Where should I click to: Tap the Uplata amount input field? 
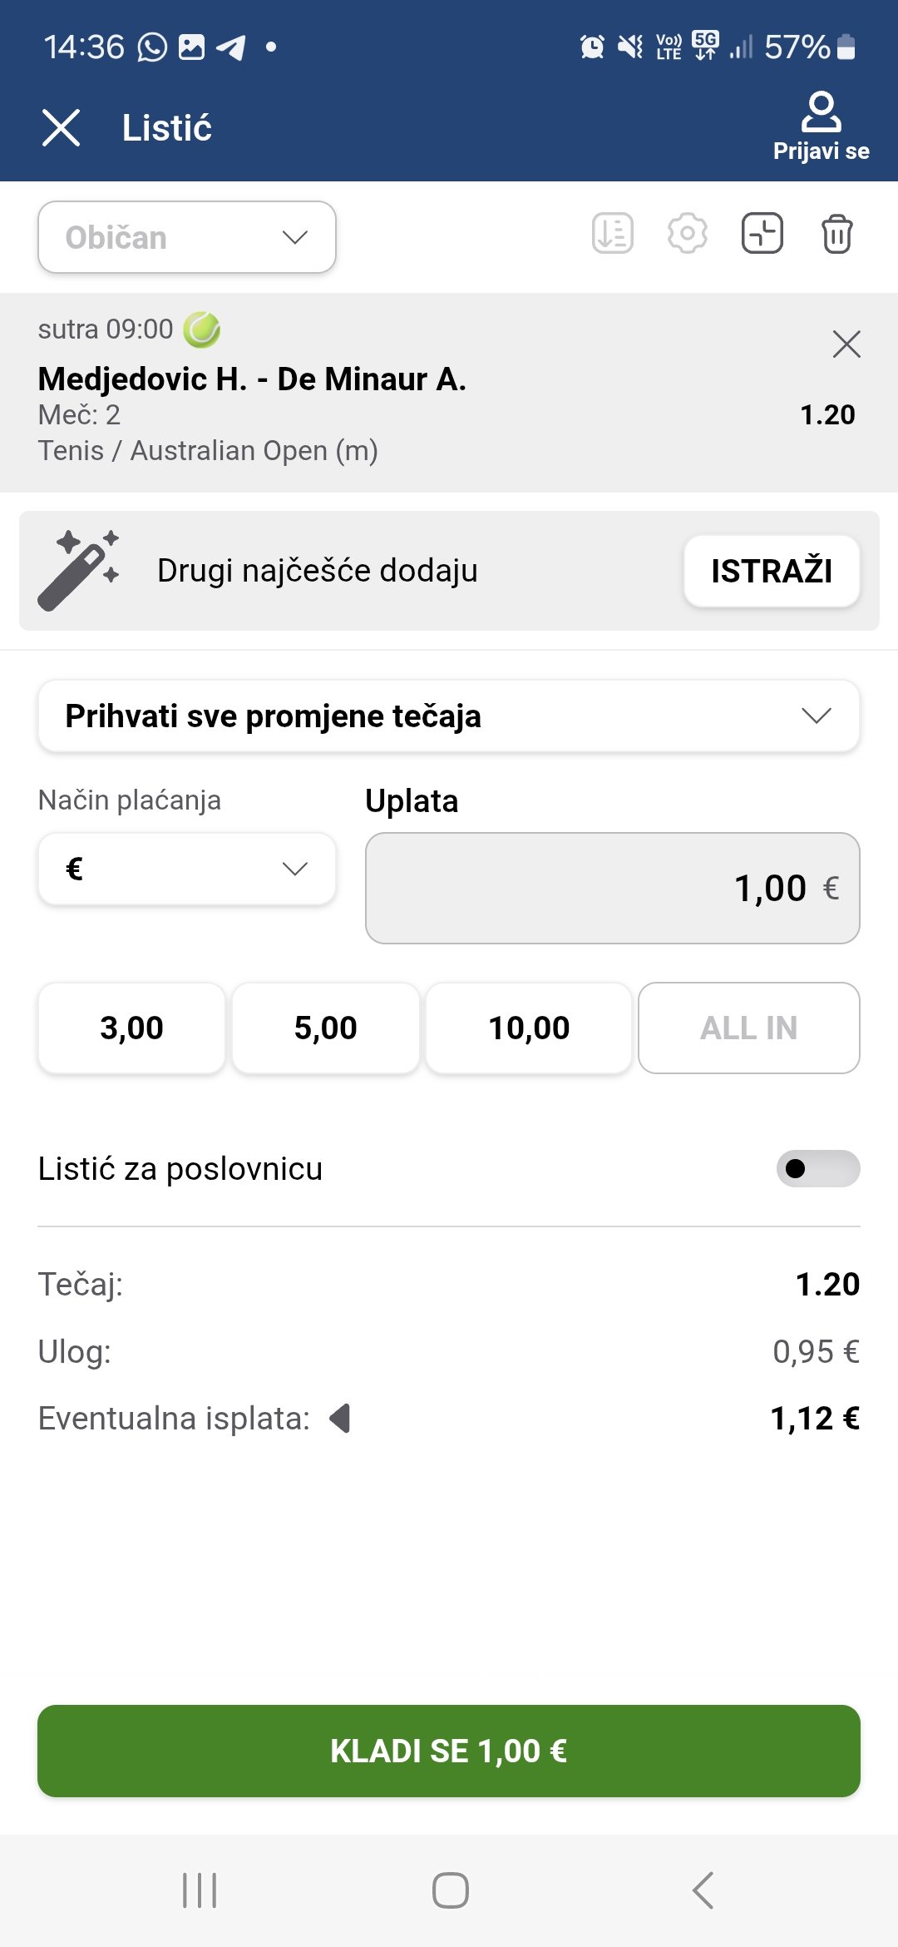point(612,889)
